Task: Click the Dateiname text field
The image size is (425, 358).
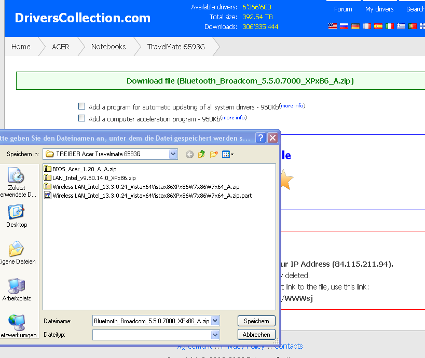Action: coord(152,321)
